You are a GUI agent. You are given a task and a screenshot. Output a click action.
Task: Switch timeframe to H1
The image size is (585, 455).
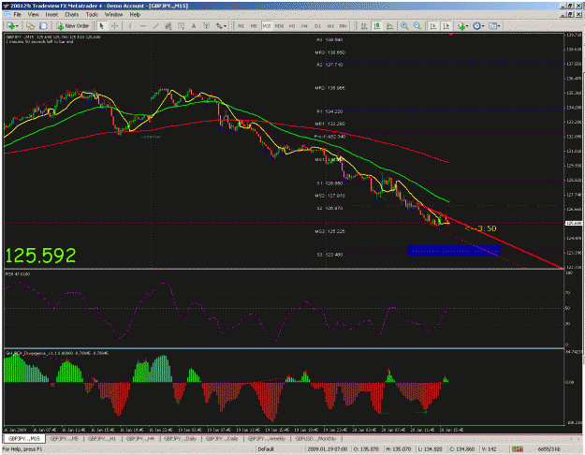[x=292, y=26]
